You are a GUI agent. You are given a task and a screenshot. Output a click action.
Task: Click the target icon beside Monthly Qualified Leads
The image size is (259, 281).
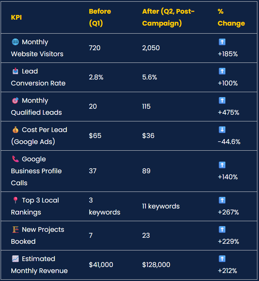[15, 100]
